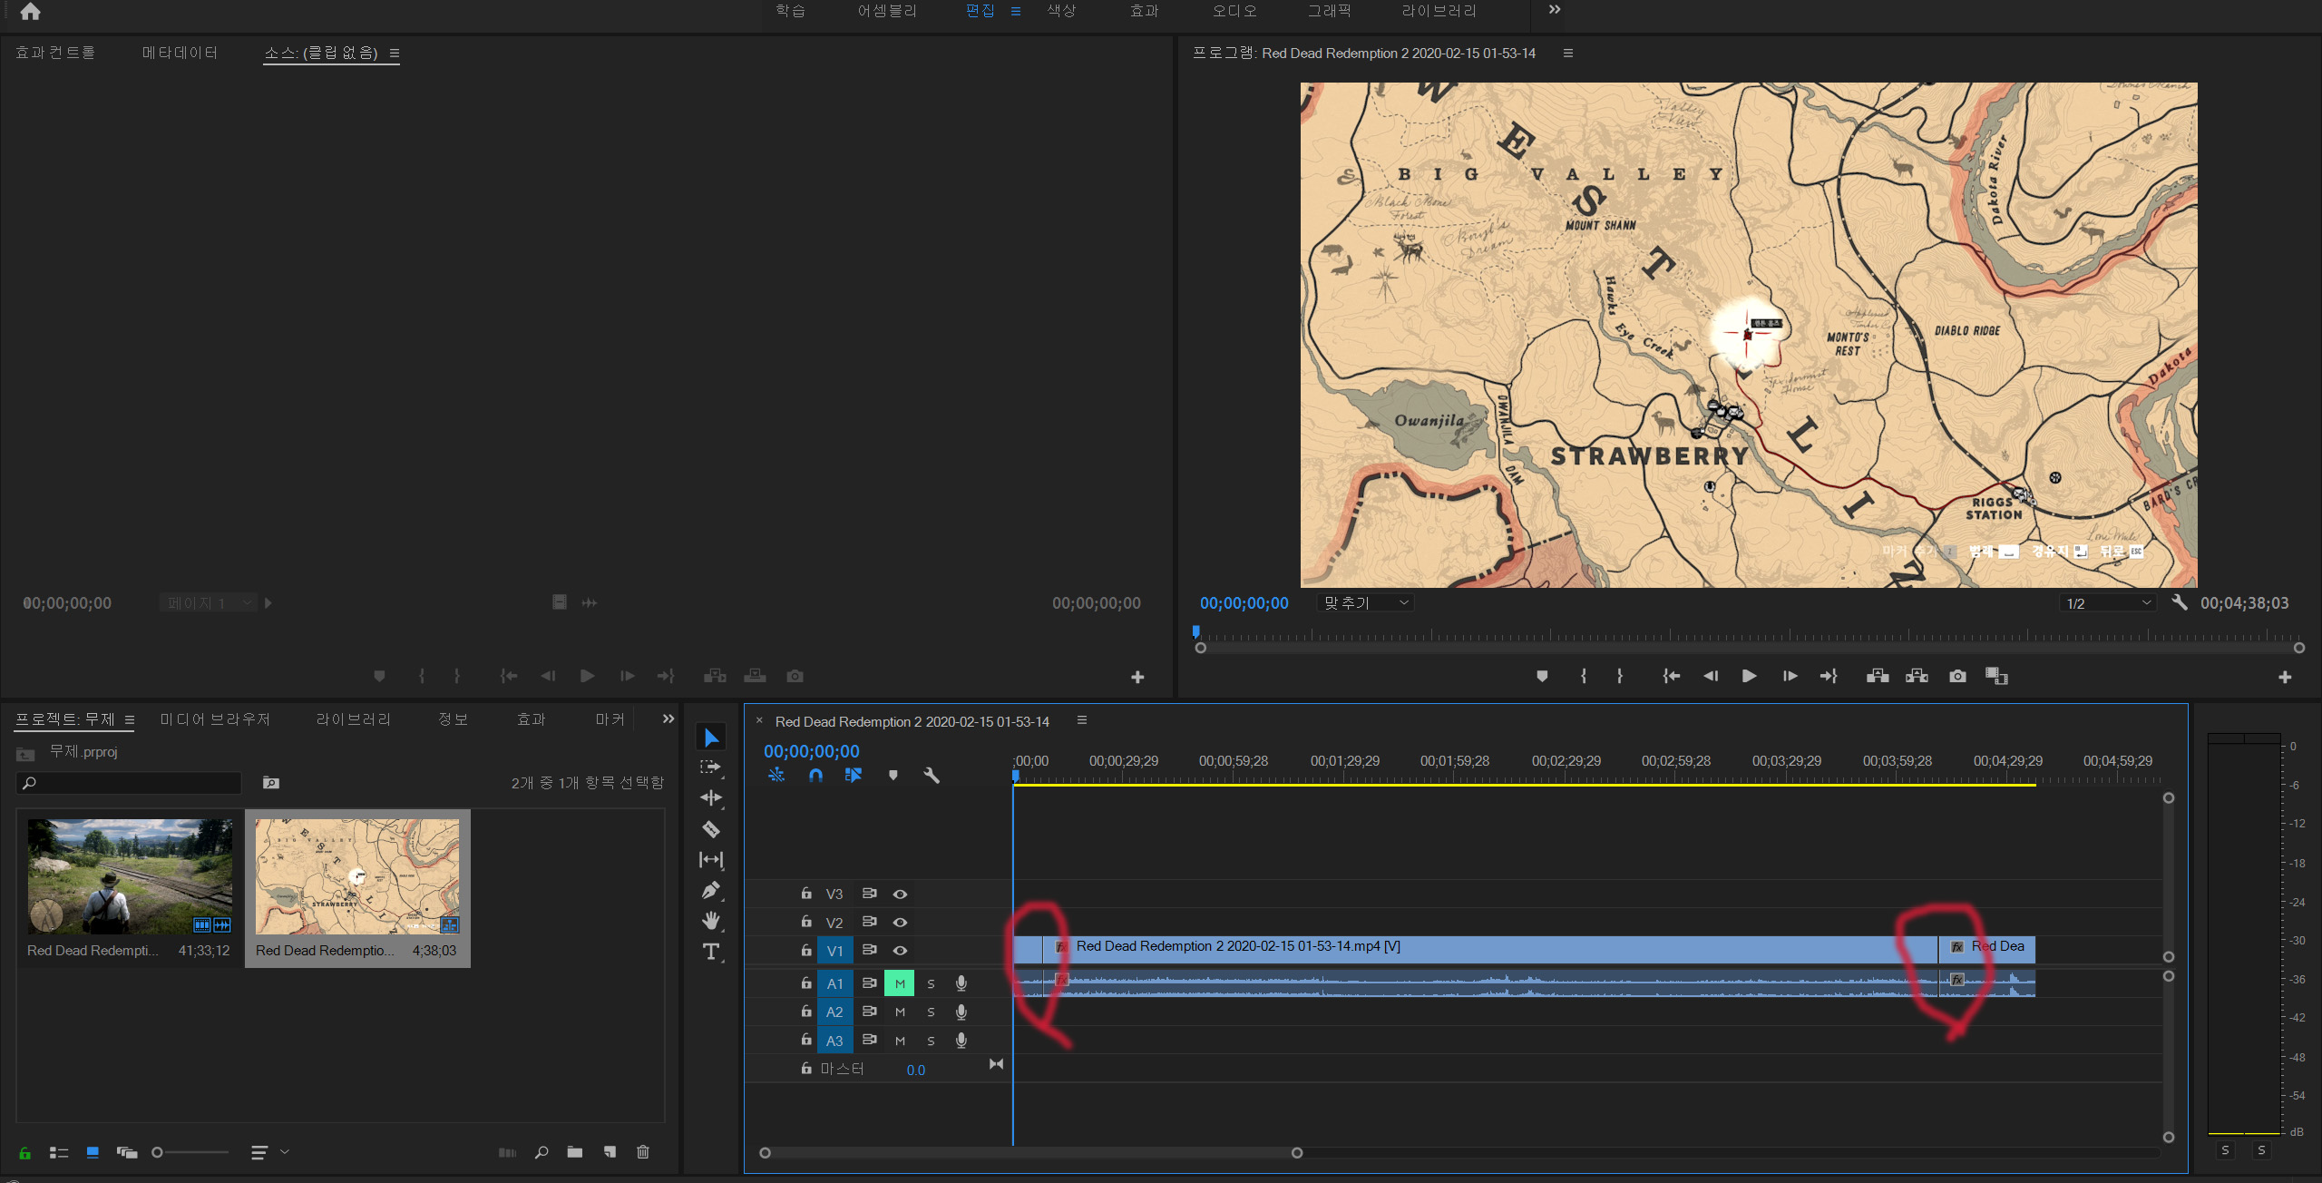
Task: Select the Razor tool in the toolbox
Action: [711, 829]
